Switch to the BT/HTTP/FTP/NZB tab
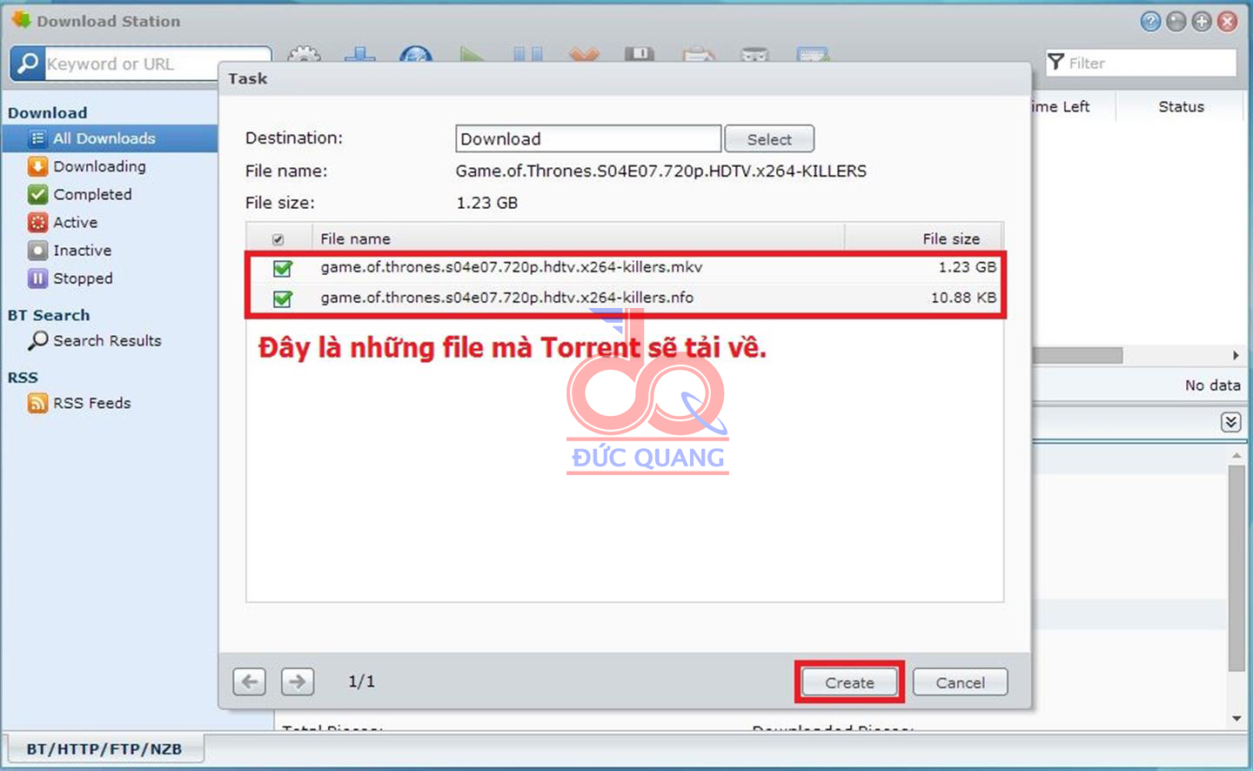This screenshot has width=1253, height=771. pos(104,748)
